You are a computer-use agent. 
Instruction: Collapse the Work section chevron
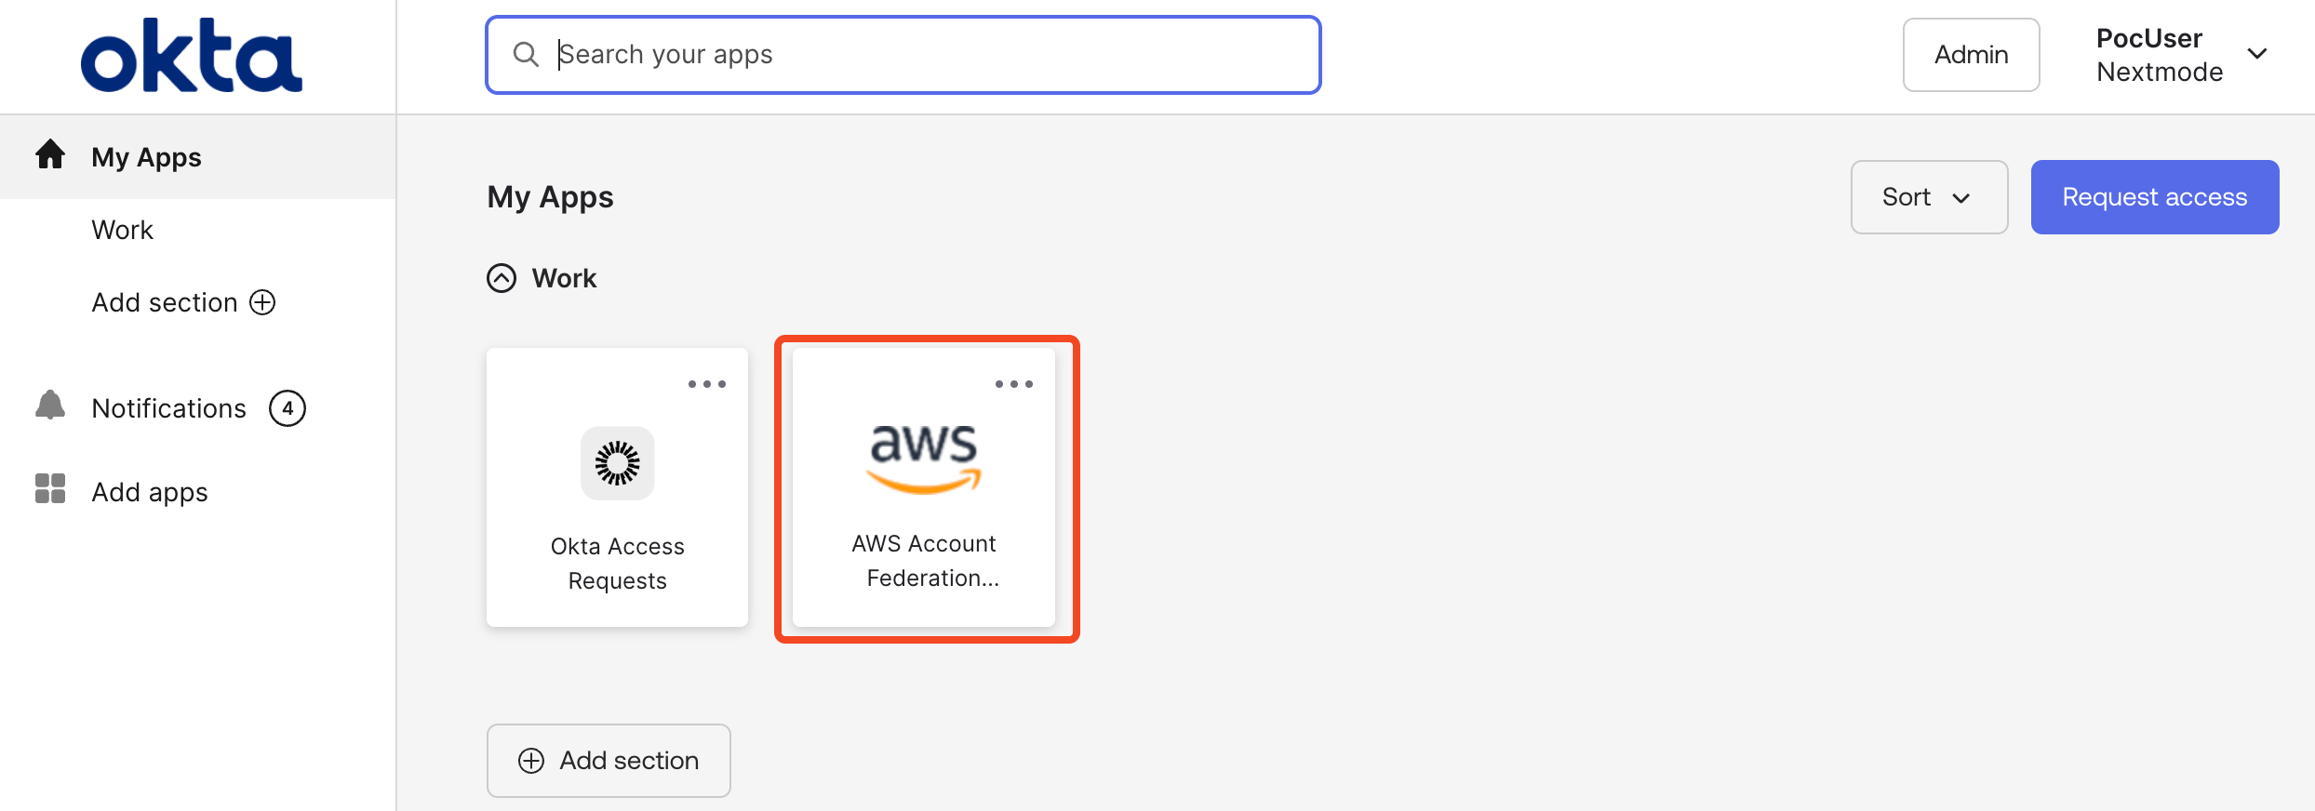pyautogui.click(x=502, y=277)
